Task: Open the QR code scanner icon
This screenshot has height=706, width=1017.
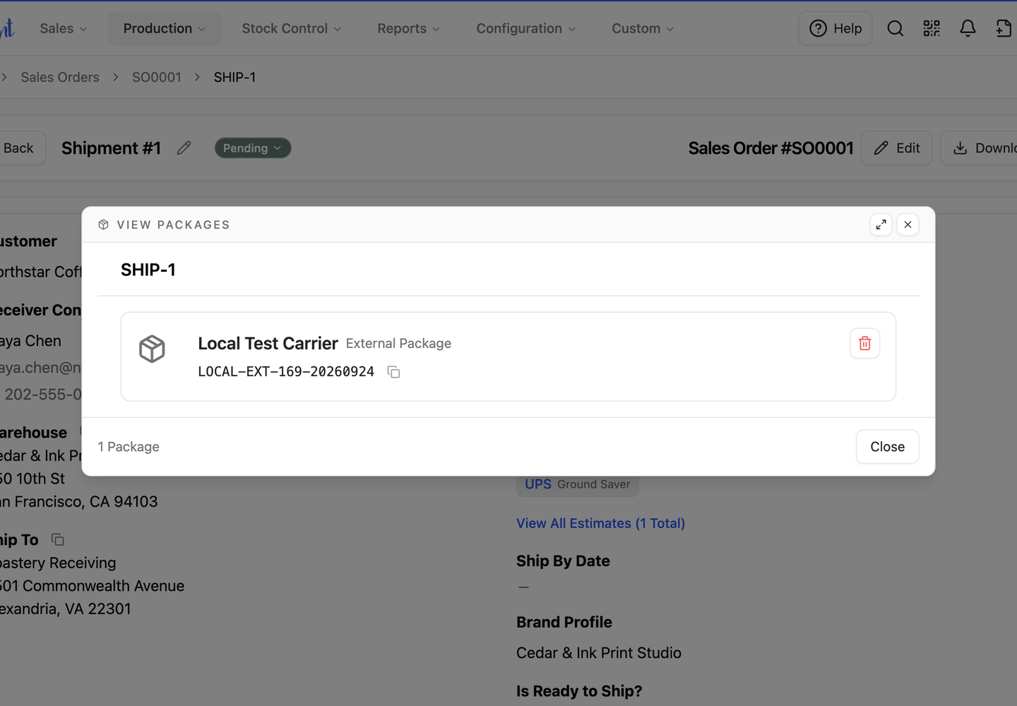Action: point(932,28)
